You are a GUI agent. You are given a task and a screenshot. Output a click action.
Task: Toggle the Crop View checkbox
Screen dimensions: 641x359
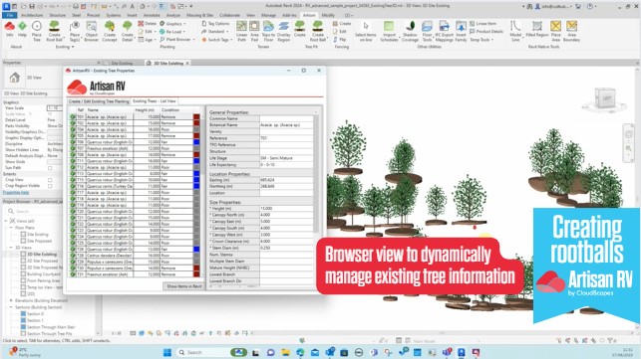click(x=50, y=179)
